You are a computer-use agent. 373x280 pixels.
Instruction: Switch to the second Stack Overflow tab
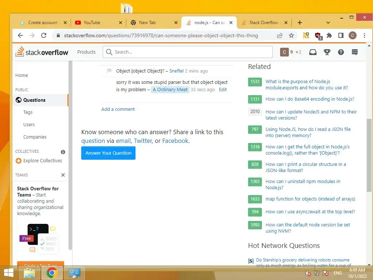point(264,23)
